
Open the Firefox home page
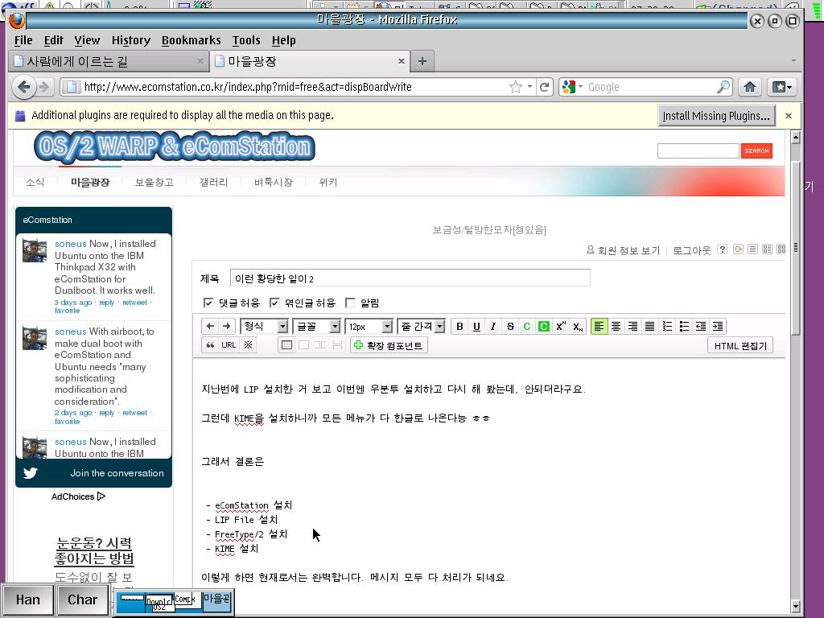click(750, 87)
